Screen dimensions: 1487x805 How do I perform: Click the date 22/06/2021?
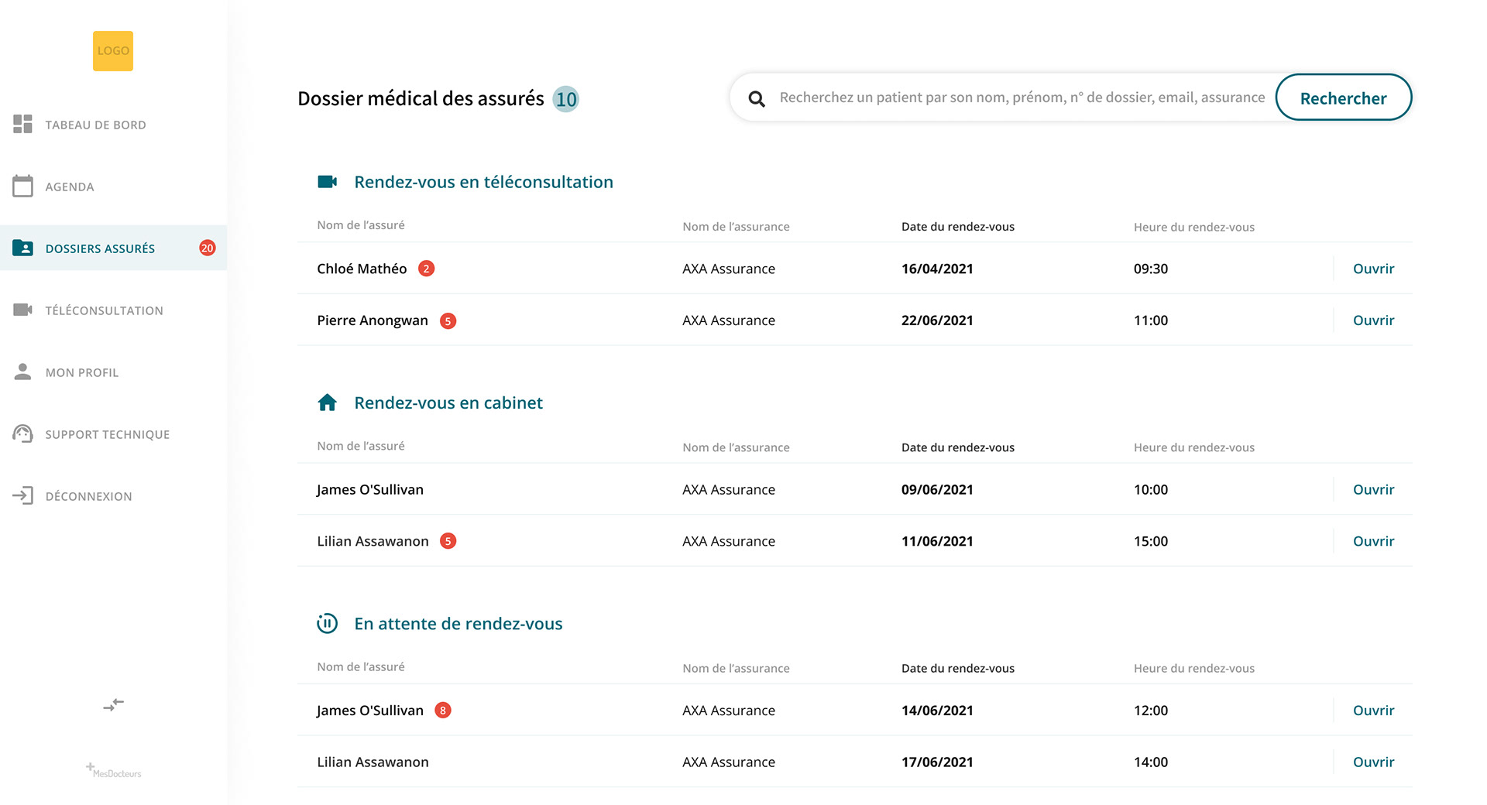click(x=937, y=320)
